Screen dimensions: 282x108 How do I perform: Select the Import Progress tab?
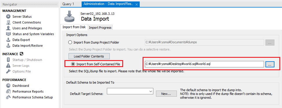click(100, 28)
